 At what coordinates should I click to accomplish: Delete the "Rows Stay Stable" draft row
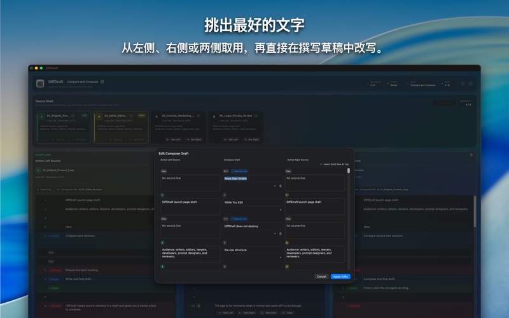(x=281, y=186)
